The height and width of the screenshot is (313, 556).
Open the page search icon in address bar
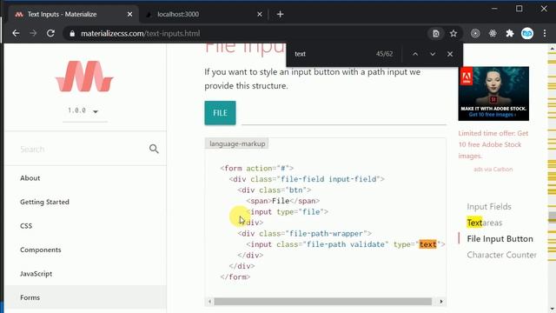click(x=436, y=33)
